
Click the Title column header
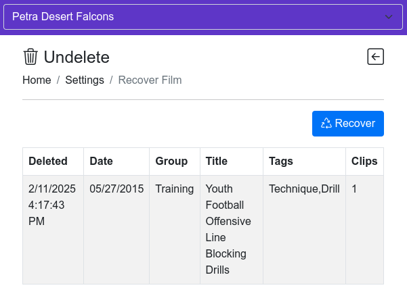[217, 162]
